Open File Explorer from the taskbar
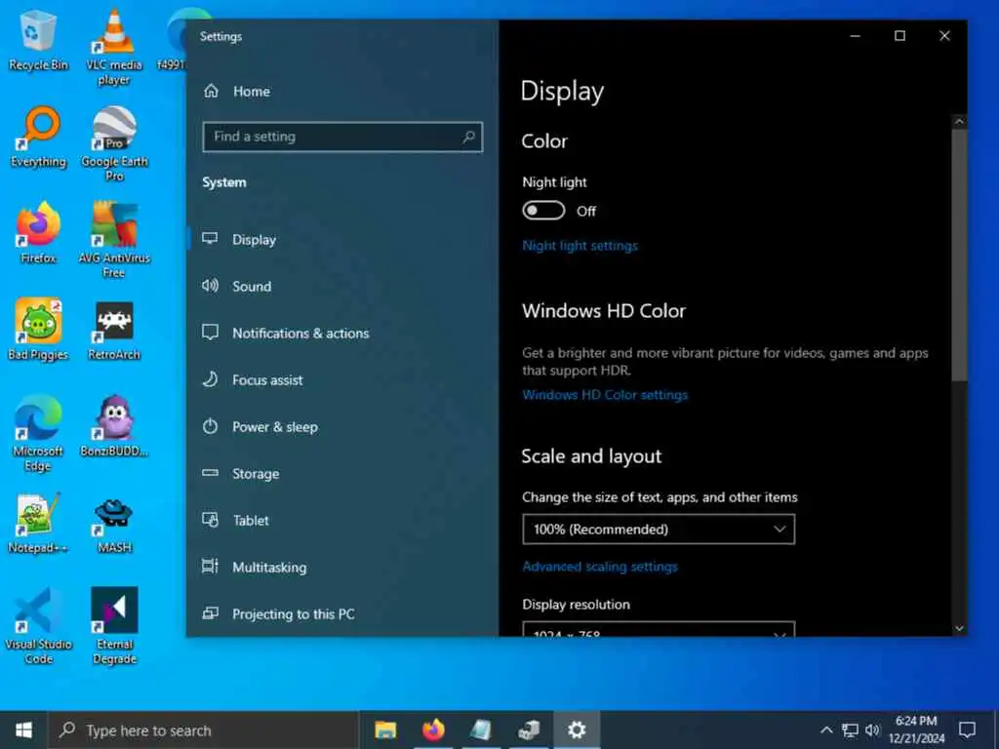 pos(385,729)
